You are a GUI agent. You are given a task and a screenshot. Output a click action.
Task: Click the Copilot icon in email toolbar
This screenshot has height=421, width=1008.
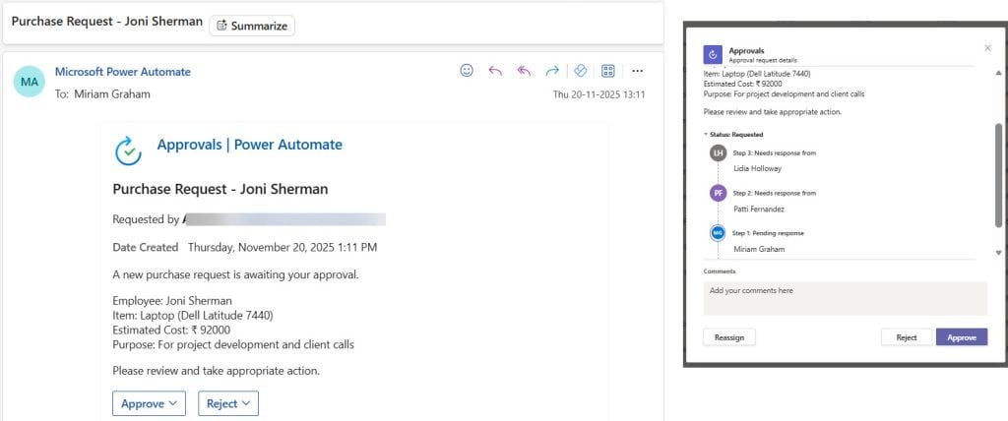[x=581, y=71]
